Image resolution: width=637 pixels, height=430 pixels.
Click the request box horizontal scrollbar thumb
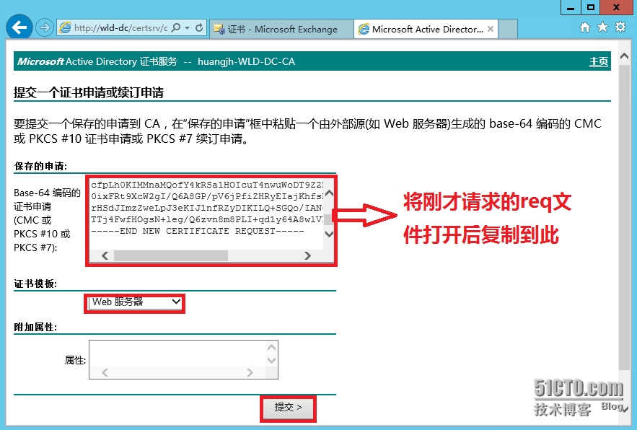(171, 255)
